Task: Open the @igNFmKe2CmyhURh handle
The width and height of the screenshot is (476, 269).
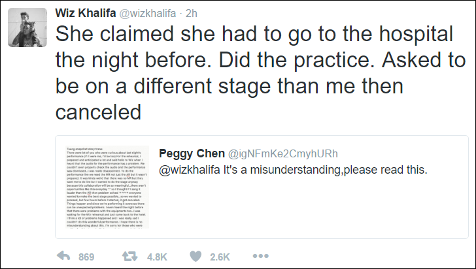Action: click(282, 154)
